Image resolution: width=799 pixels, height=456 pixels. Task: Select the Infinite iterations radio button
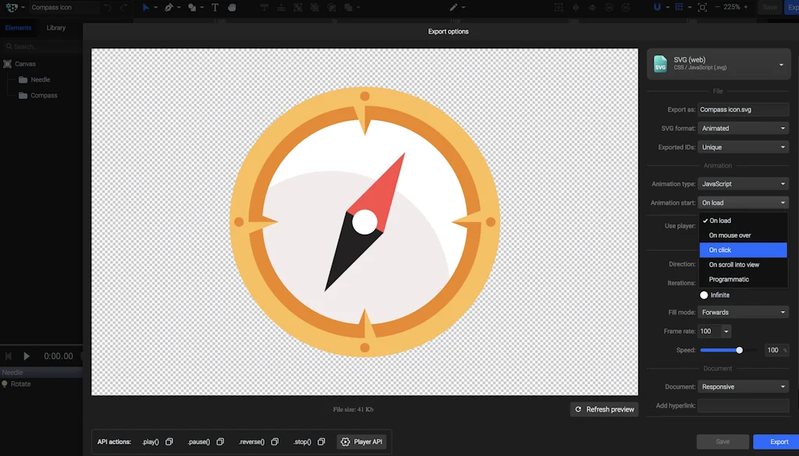point(704,295)
